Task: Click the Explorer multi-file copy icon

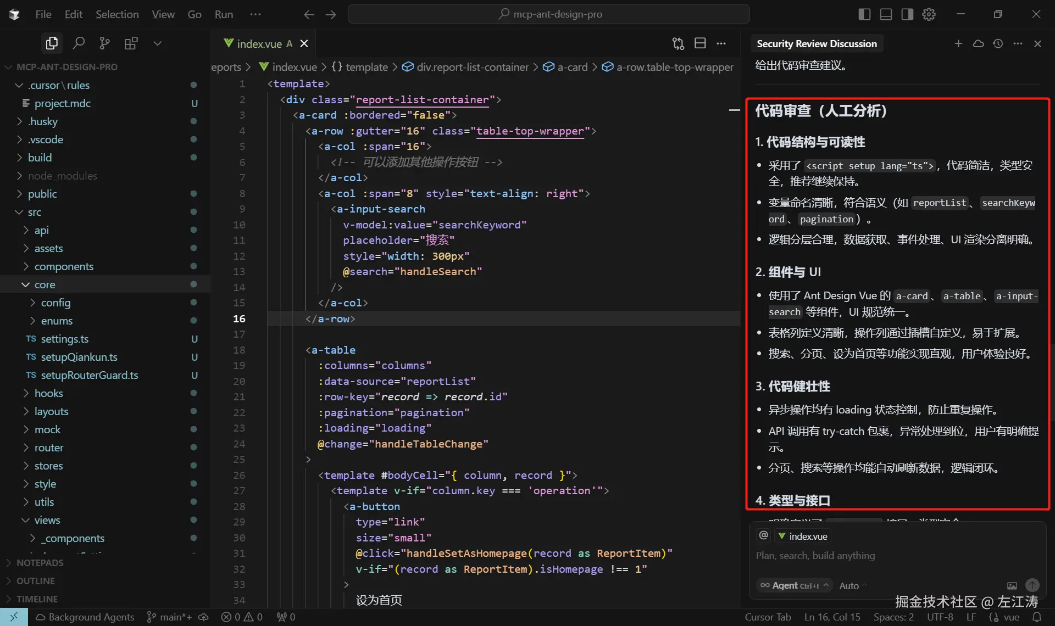Action: pos(51,43)
